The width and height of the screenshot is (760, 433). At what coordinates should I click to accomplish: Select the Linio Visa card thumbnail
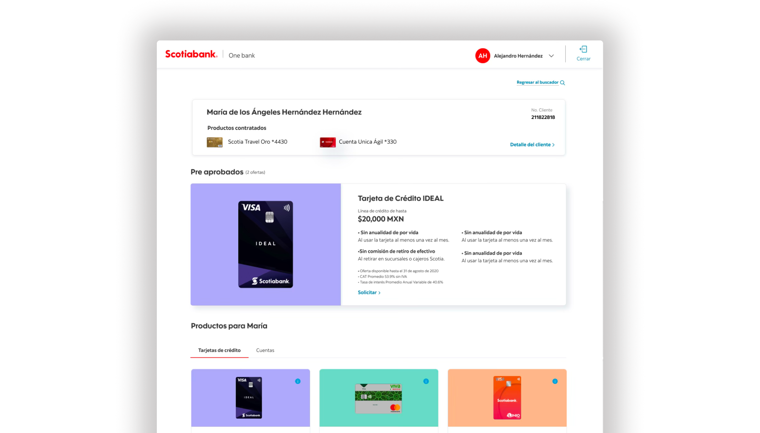click(507, 398)
